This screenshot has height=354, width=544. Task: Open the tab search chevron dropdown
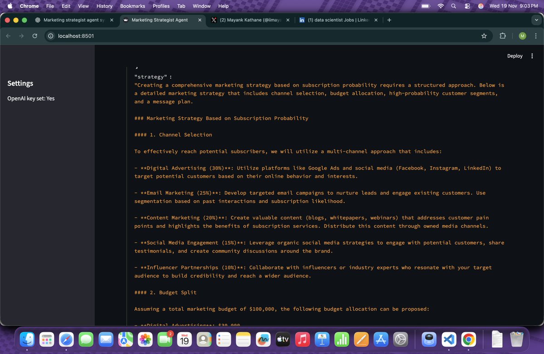535,20
